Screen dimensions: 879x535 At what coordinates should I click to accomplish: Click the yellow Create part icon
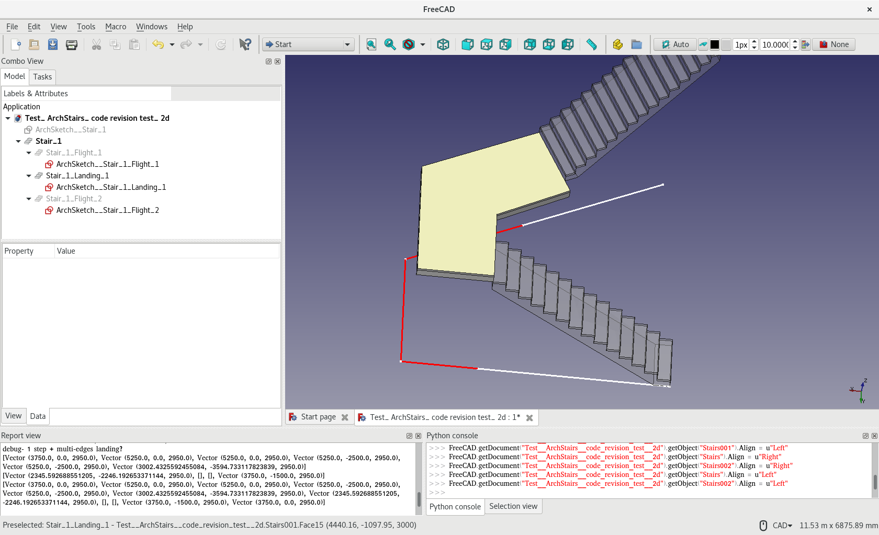point(618,44)
